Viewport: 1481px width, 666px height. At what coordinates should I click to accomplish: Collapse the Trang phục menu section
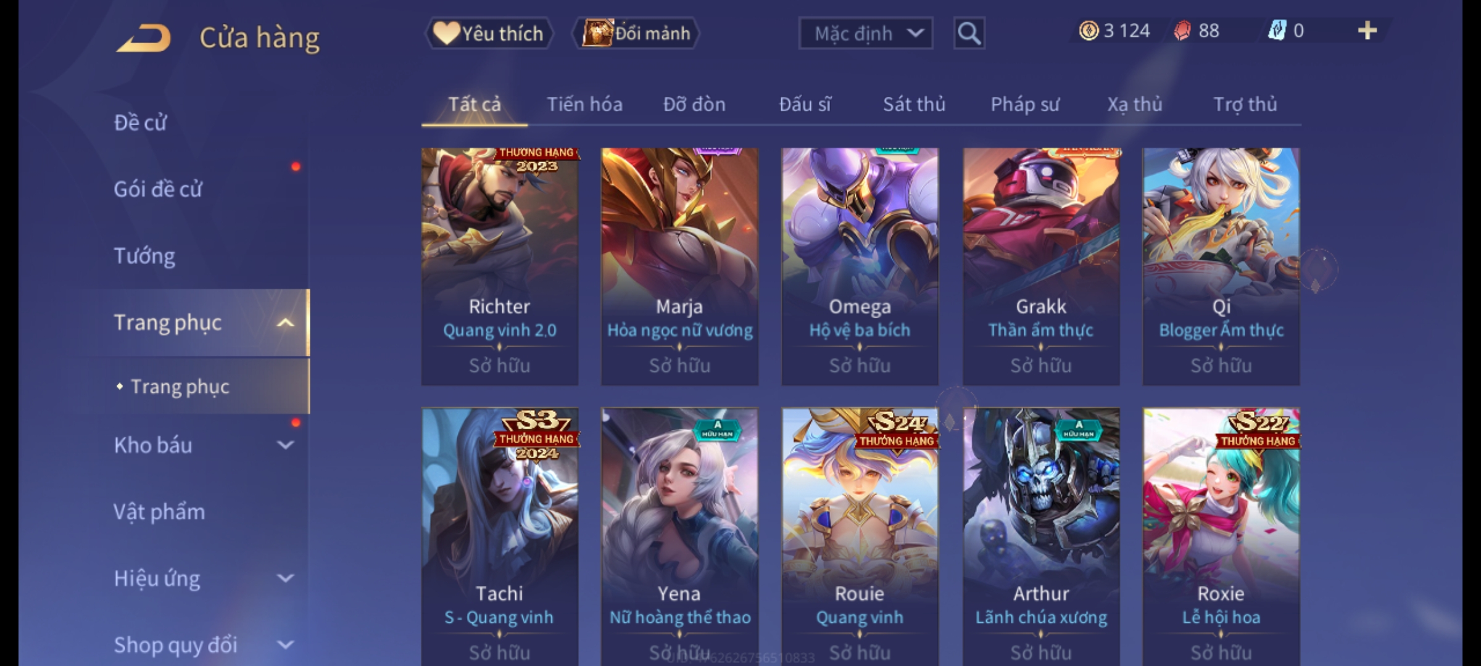(x=204, y=323)
